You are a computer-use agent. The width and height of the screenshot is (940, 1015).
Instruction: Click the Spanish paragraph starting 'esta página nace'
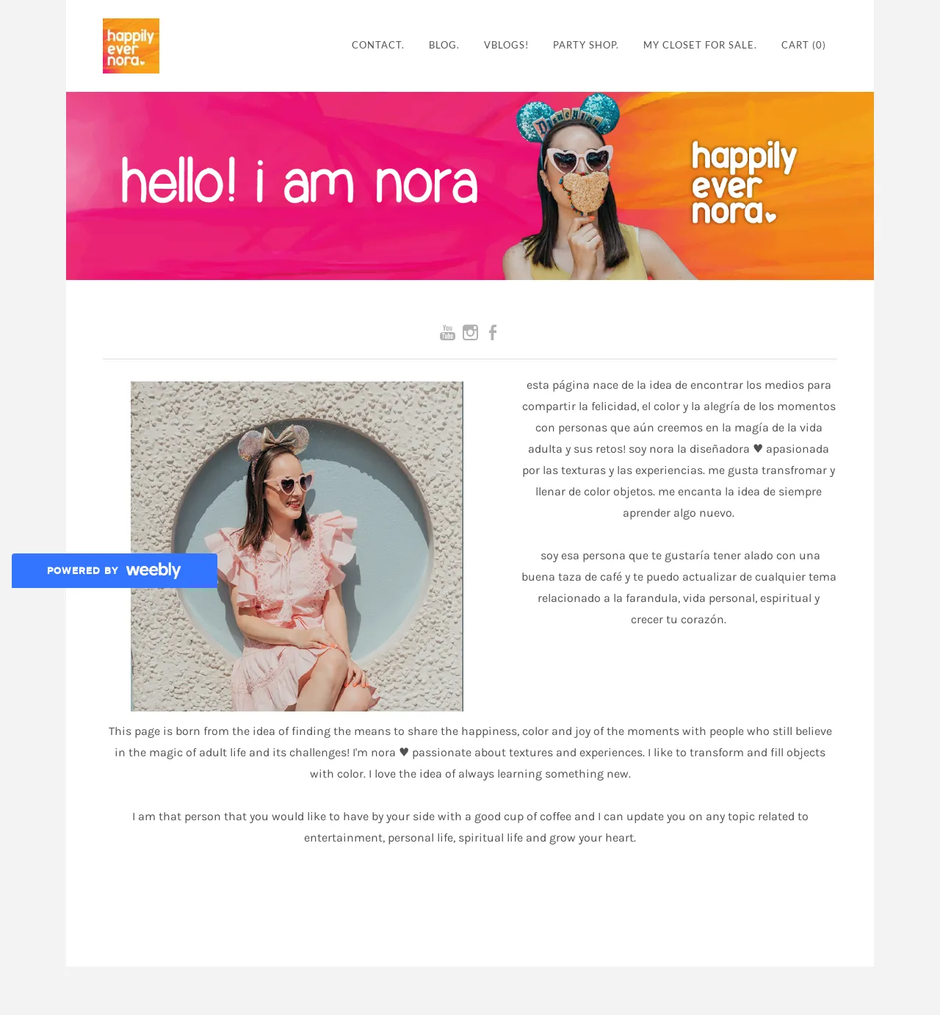(679, 448)
